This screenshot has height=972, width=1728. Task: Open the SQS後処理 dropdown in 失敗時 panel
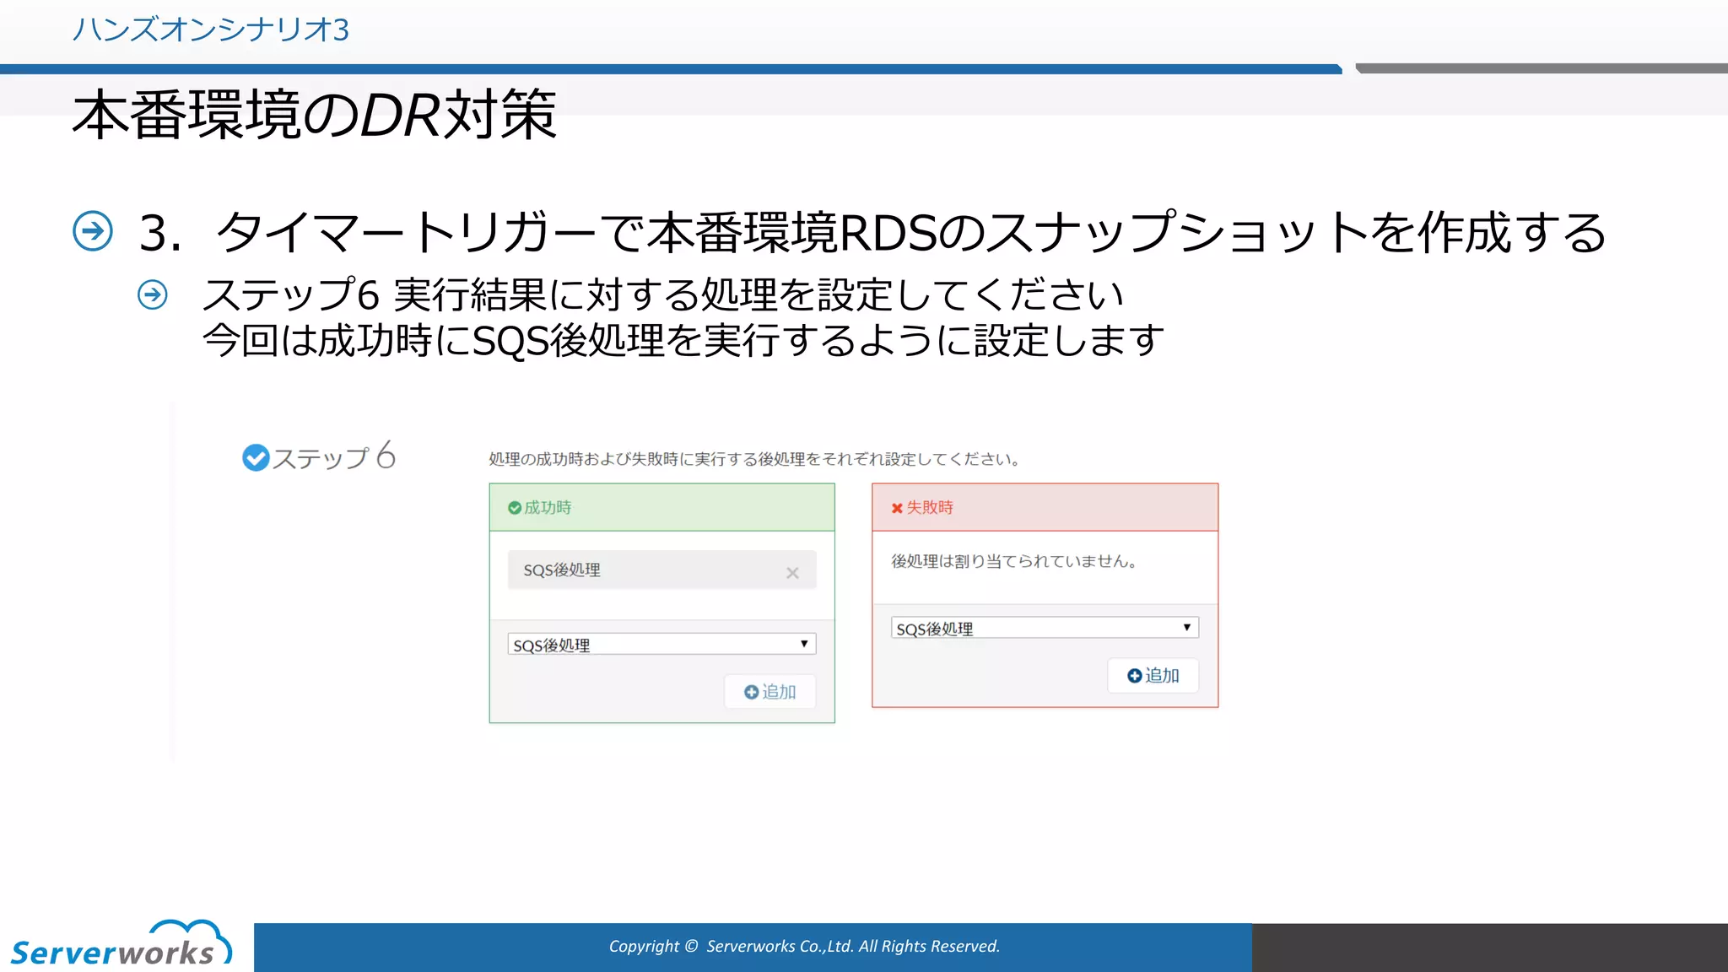[1045, 628]
